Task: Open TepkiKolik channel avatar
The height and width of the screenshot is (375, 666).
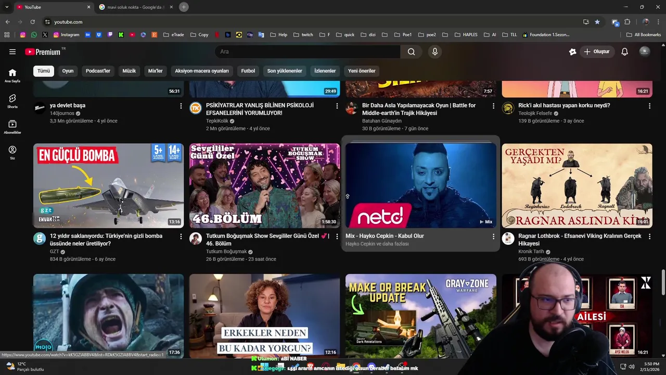Action: coord(196,108)
